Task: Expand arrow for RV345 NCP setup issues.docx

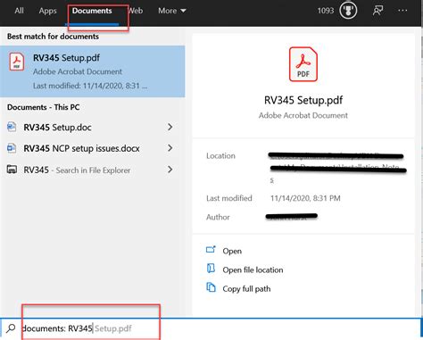Action: click(170, 148)
